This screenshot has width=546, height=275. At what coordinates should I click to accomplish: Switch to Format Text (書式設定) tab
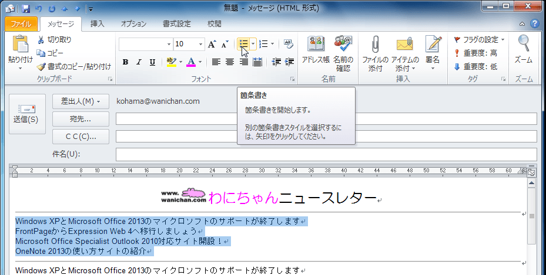click(x=177, y=24)
